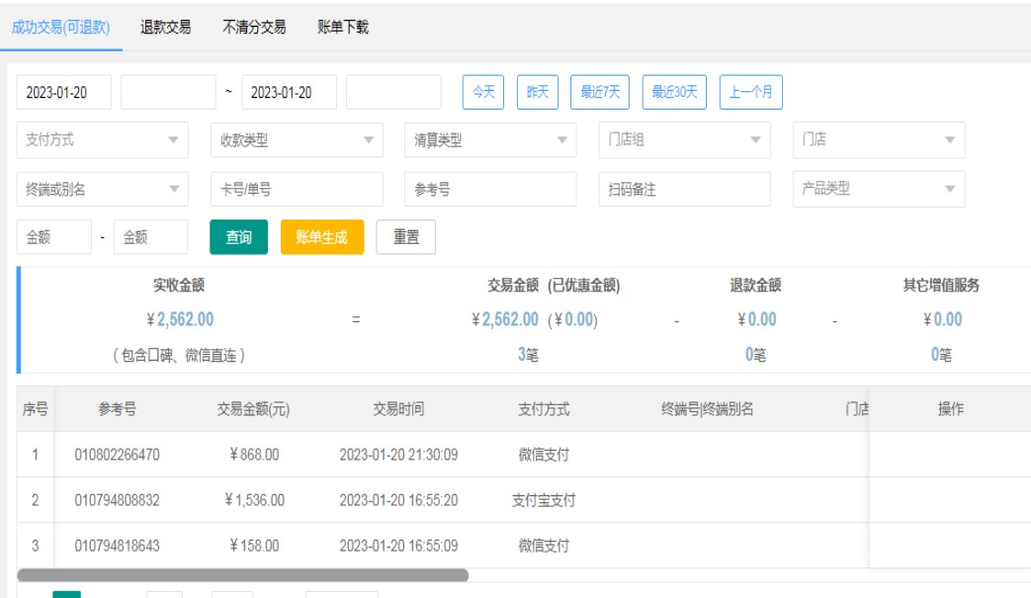This screenshot has height=598, width=1031.
Task: Open the 产品类型 dropdown
Action: (878, 189)
